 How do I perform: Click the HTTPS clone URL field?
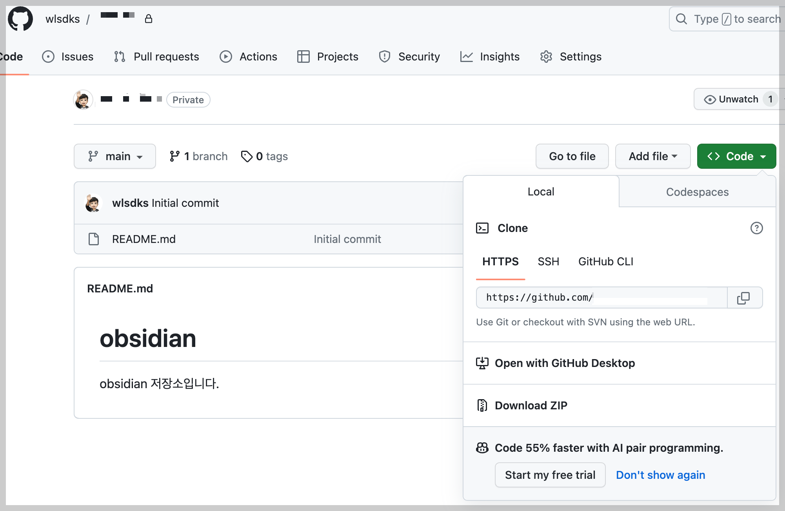(x=601, y=298)
